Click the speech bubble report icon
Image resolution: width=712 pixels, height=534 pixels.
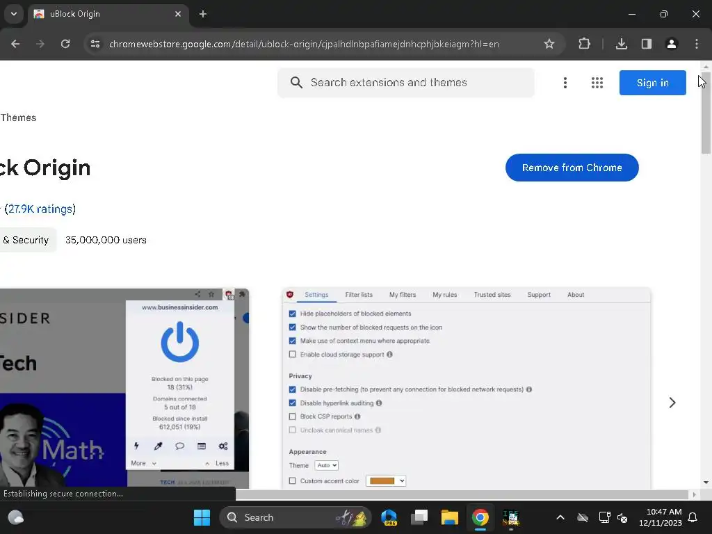pos(180,446)
